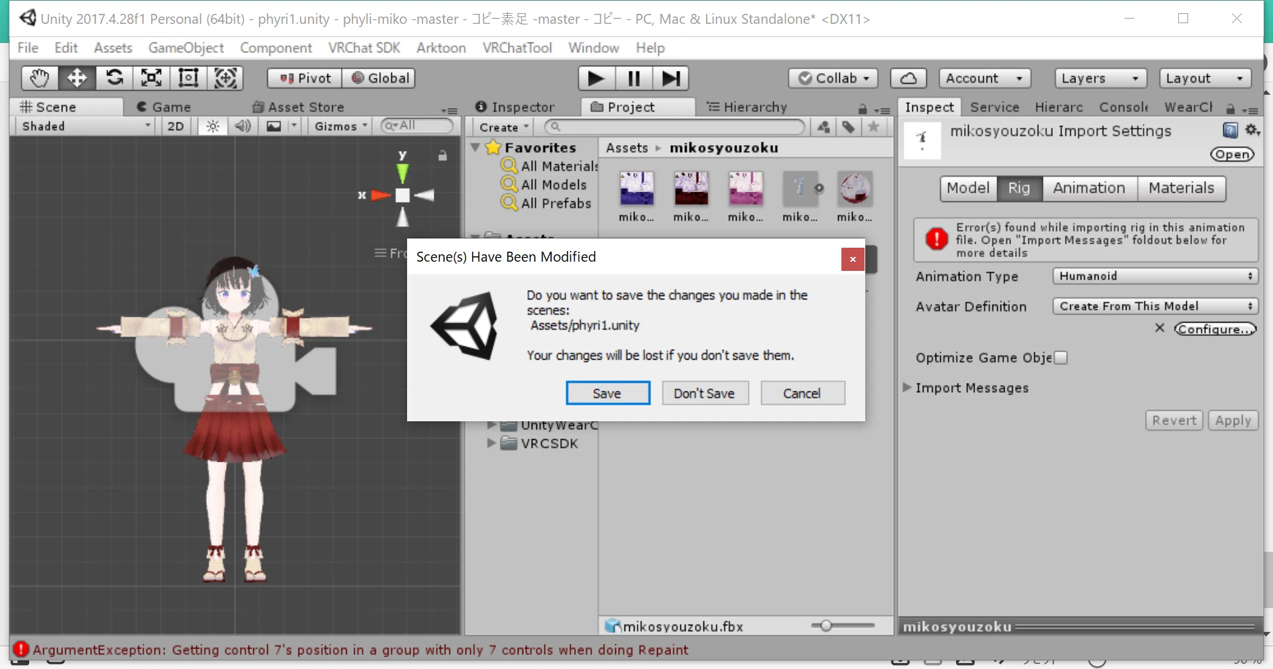Screen dimensions: 1273x669
Task: Click the Play button
Action: [x=597, y=78]
